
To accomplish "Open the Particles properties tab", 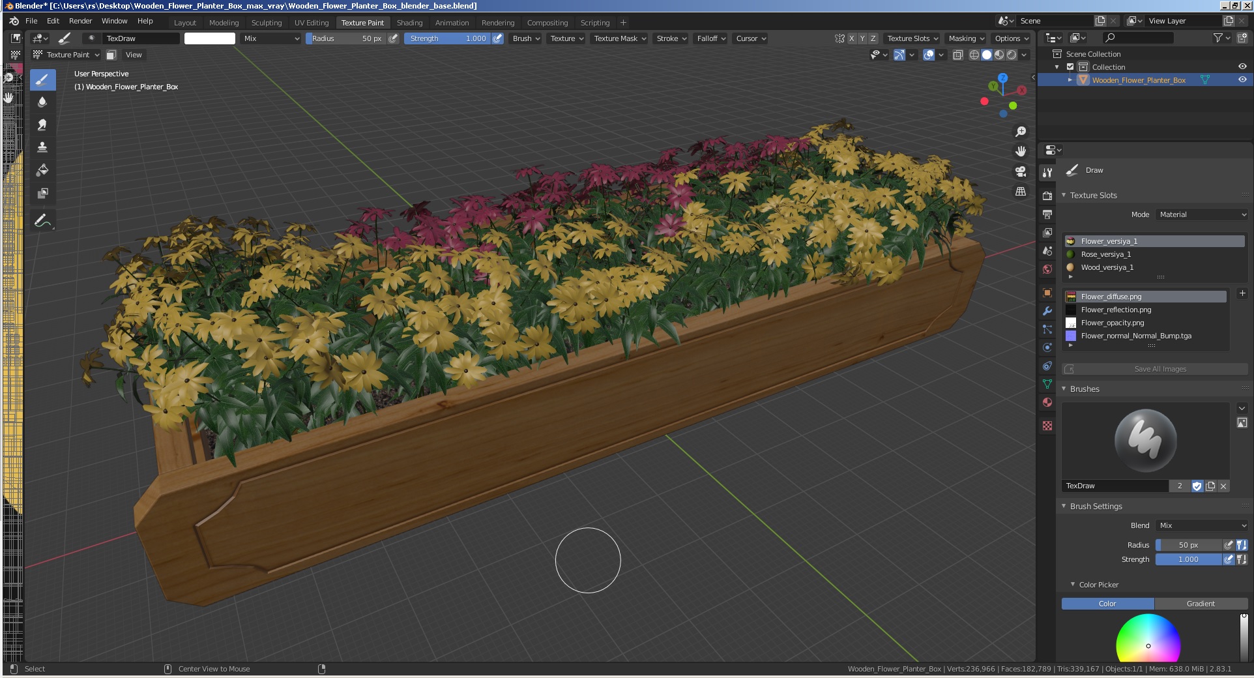I will (1047, 329).
